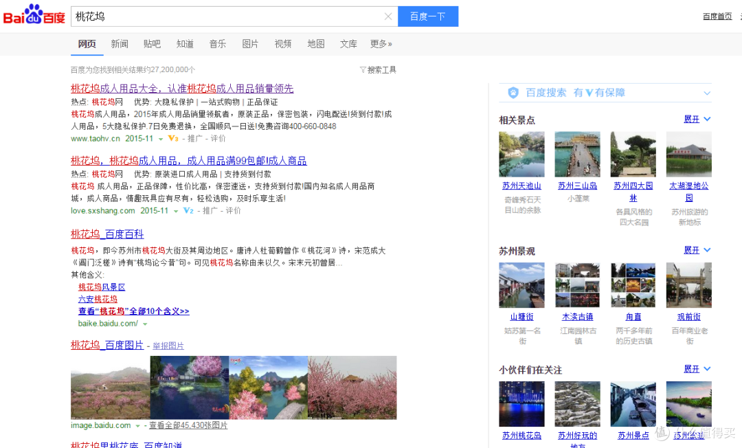
Task: Click the Baidu logo
Action: 34,15
